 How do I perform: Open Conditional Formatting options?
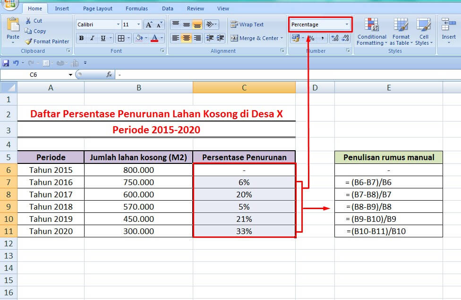[x=372, y=33]
